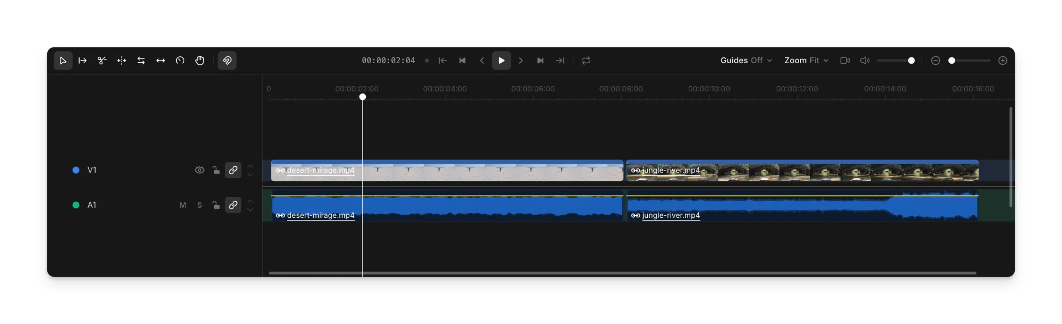The image size is (1062, 324).
Task: Step forward one frame
Action: pos(521,61)
